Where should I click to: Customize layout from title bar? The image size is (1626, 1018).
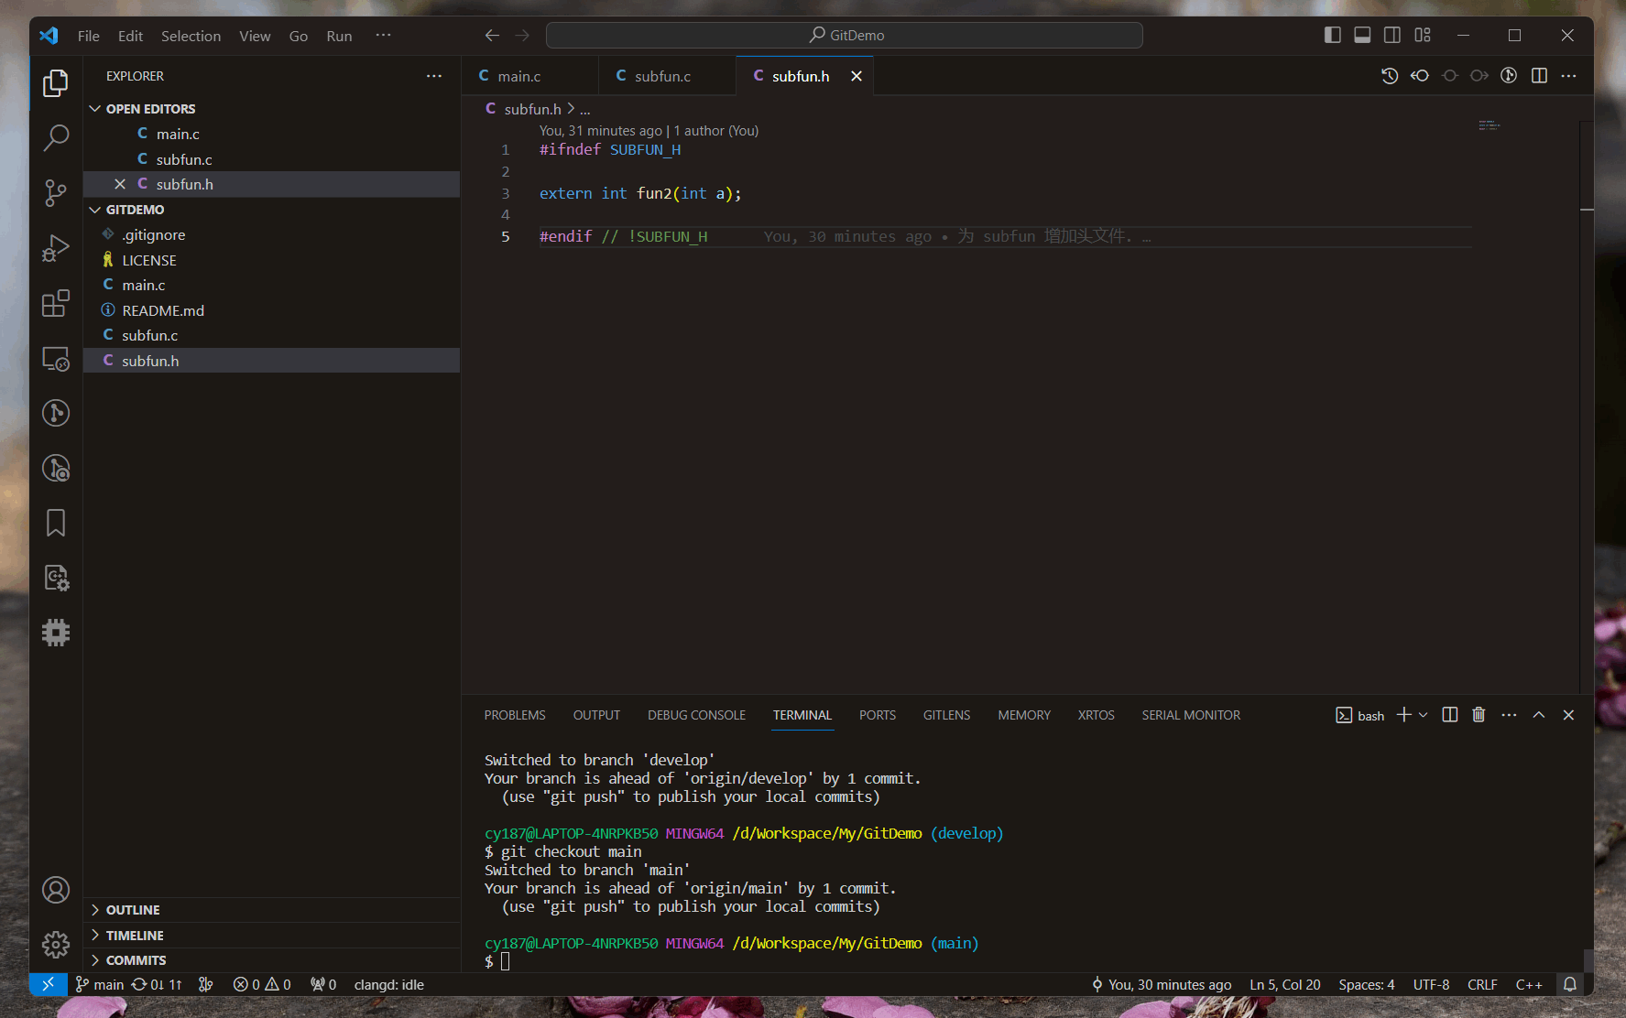[x=1423, y=36]
